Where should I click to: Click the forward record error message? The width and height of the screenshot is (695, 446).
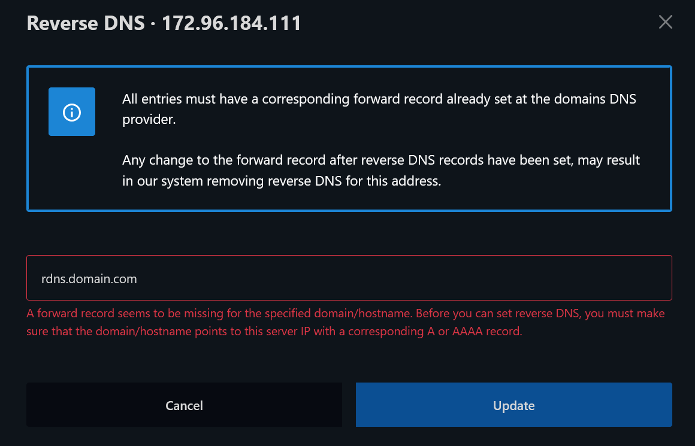point(345,321)
